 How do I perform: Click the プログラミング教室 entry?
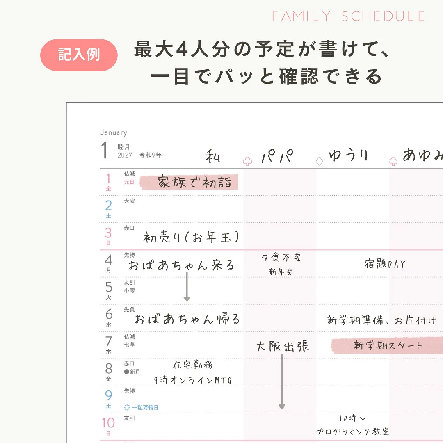(353, 432)
